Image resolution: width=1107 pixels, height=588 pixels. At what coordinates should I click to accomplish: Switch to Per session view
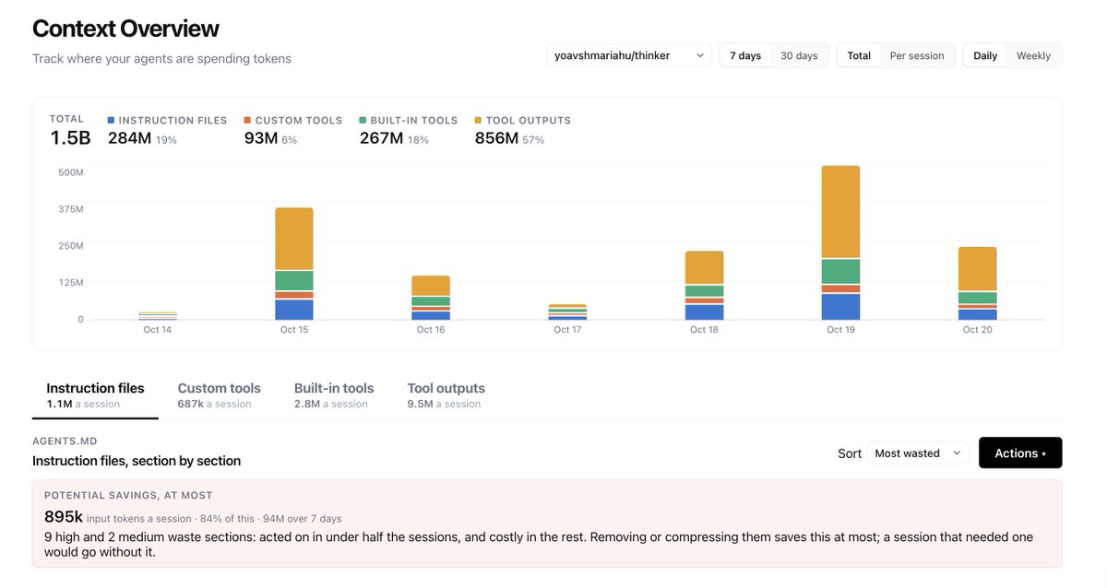click(917, 55)
